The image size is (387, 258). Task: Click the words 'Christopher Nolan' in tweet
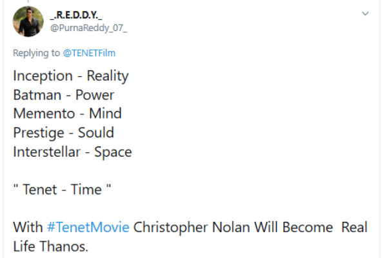coord(192,228)
